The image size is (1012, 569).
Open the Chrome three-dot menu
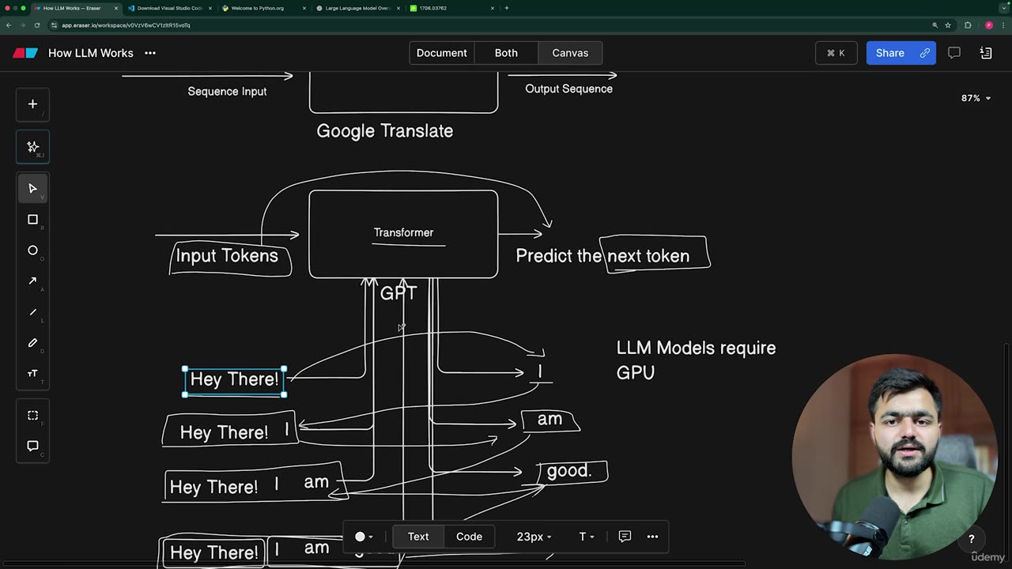click(x=1003, y=25)
